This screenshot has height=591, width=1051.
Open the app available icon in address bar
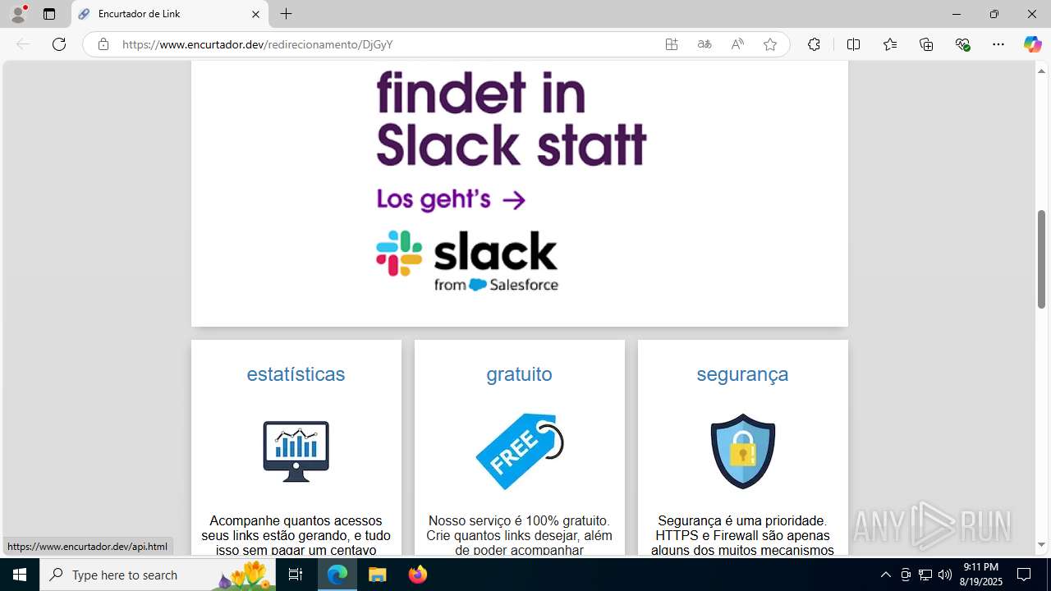(x=672, y=44)
